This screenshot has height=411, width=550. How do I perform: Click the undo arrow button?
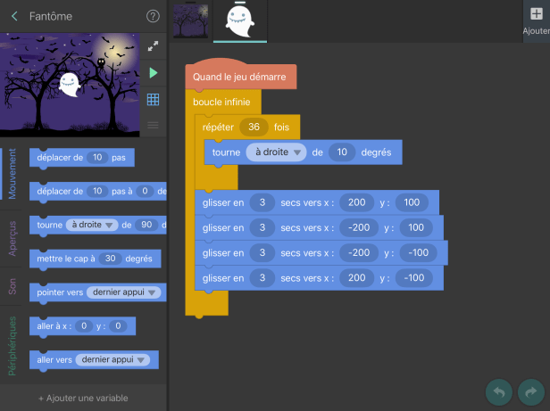pyautogui.click(x=499, y=392)
